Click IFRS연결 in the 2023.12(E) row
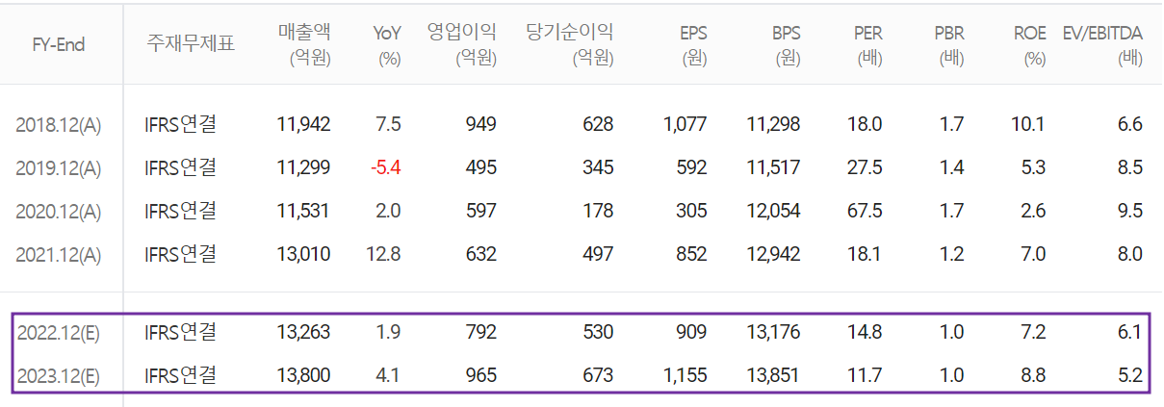The image size is (1164, 407). [x=180, y=374]
